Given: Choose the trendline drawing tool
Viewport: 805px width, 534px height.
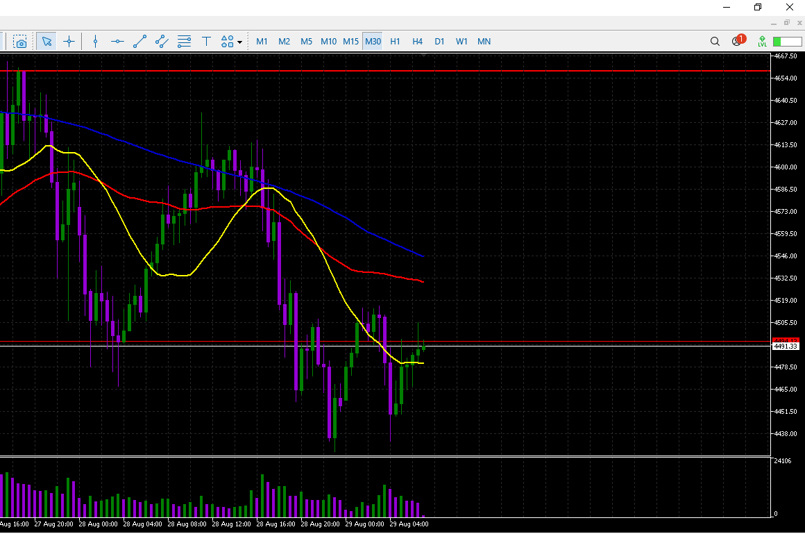Looking at the screenshot, I should pyautogui.click(x=139, y=42).
